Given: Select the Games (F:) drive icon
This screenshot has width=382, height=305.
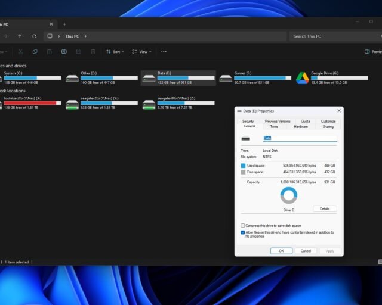Looking at the screenshot, I should [x=226, y=78].
